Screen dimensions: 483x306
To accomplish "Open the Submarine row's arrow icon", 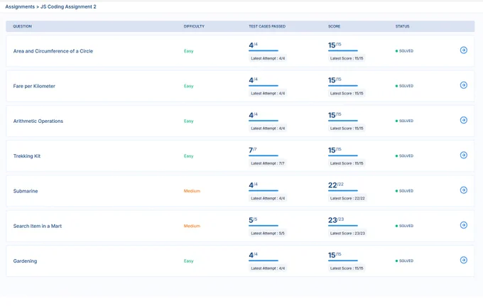I will click(x=464, y=190).
